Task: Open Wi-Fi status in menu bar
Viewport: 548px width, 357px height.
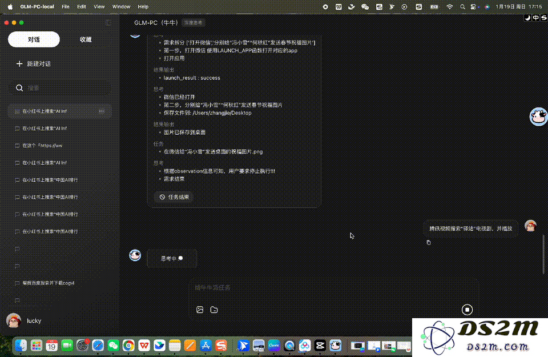Action: point(449,7)
